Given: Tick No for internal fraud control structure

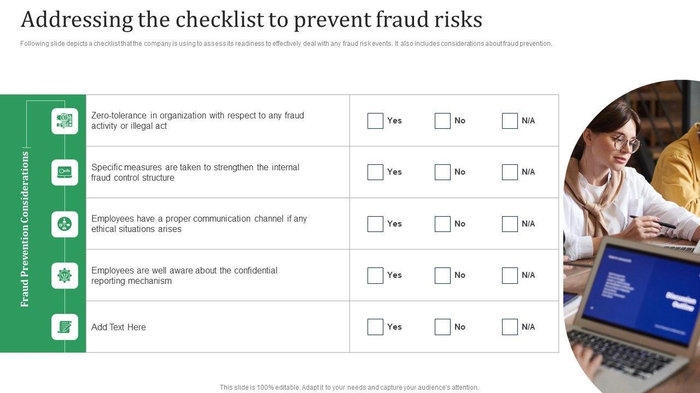Looking at the screenshot, I should click(442, 172).
